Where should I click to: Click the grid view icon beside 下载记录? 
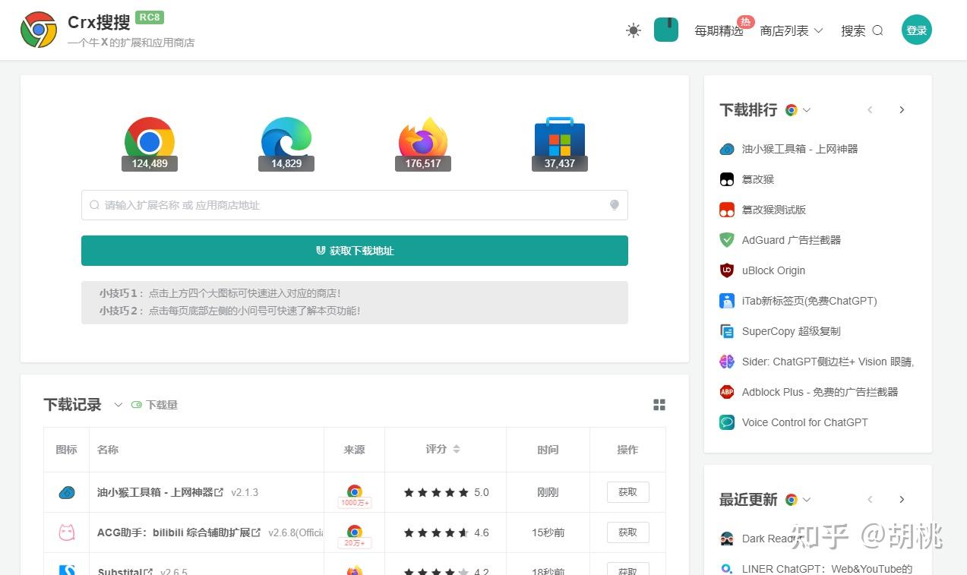(659, 404)
